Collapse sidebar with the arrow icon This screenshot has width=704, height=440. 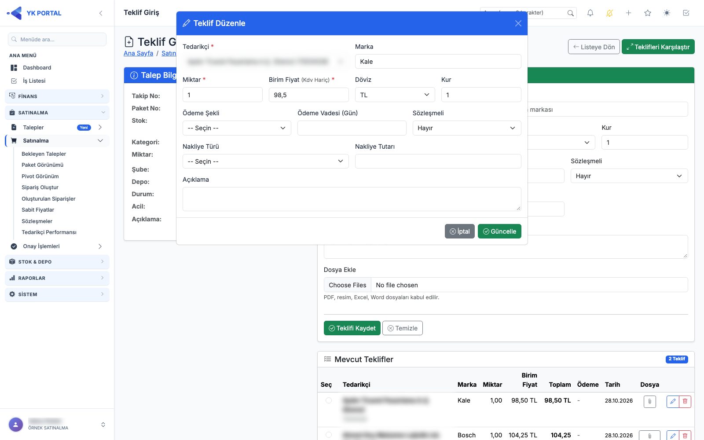[101, 13]
